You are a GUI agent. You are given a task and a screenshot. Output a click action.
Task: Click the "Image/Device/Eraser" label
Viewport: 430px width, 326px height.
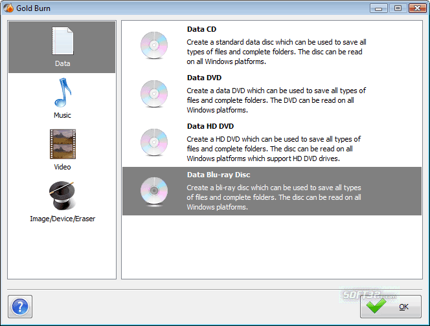pos(63,219)
